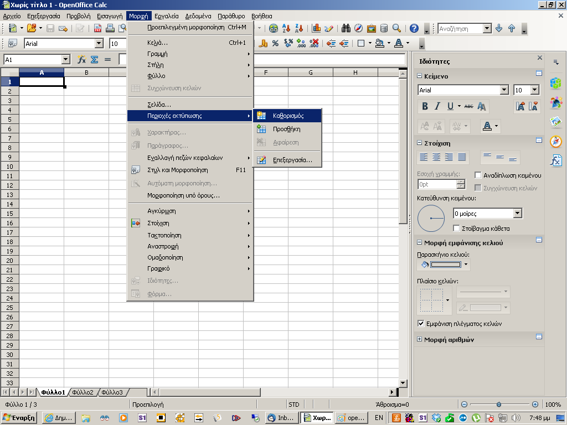Open the font name dropdown in toolbar
This screenshot has width=567, height=425.
(x=99, y=44)
